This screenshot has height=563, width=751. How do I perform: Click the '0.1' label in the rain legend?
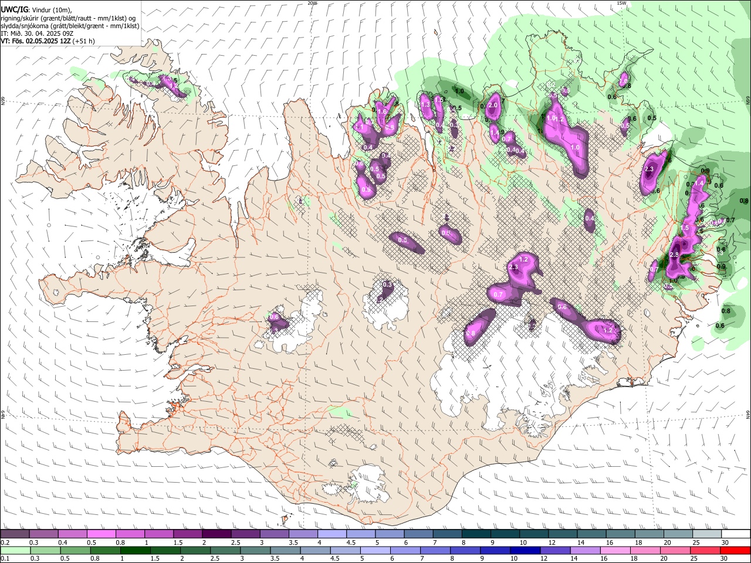[x=4, y=559]
